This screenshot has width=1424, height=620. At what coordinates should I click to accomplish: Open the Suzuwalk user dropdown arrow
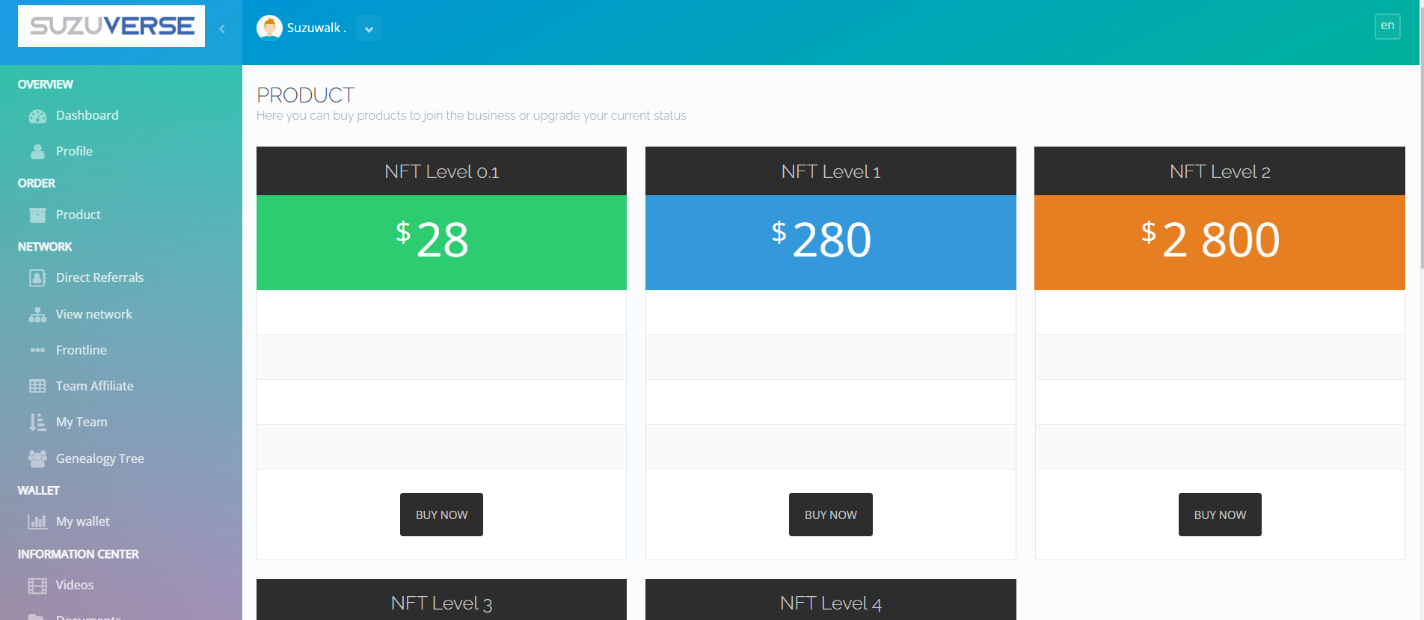(x=369, y=29)
